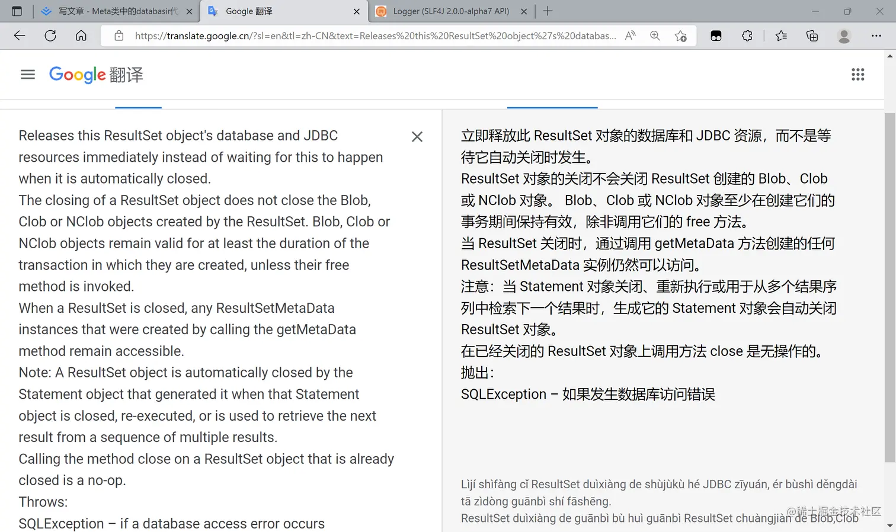The image size is (896, 532).
Task: Click the '抛出：' line in translation
Action: 478,373
